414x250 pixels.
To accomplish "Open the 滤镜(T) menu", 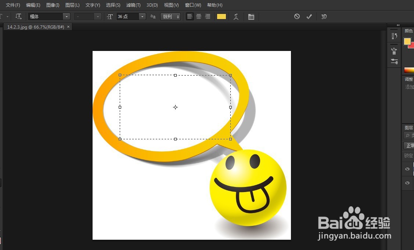I will (x=133, y=5).
